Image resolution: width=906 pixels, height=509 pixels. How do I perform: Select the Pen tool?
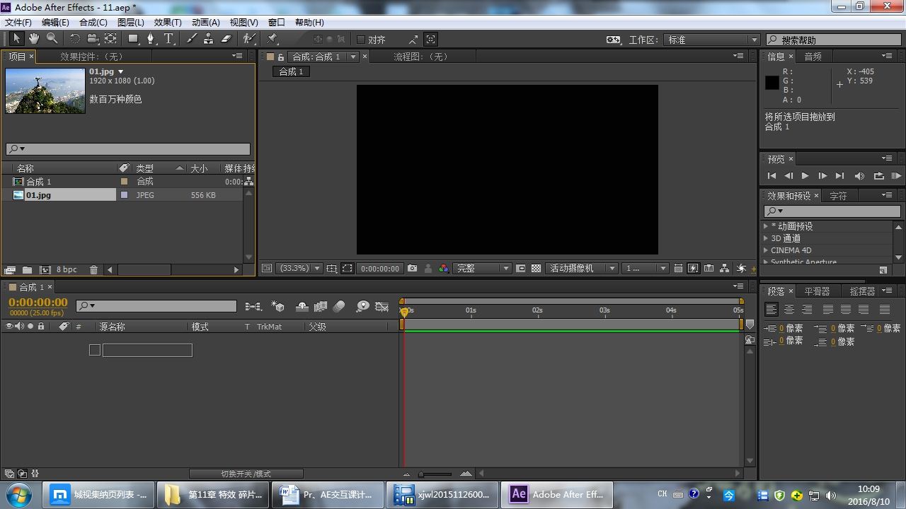click(150, 39)
